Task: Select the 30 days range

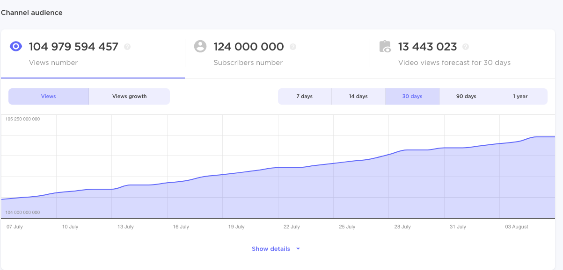Action: 412,96
